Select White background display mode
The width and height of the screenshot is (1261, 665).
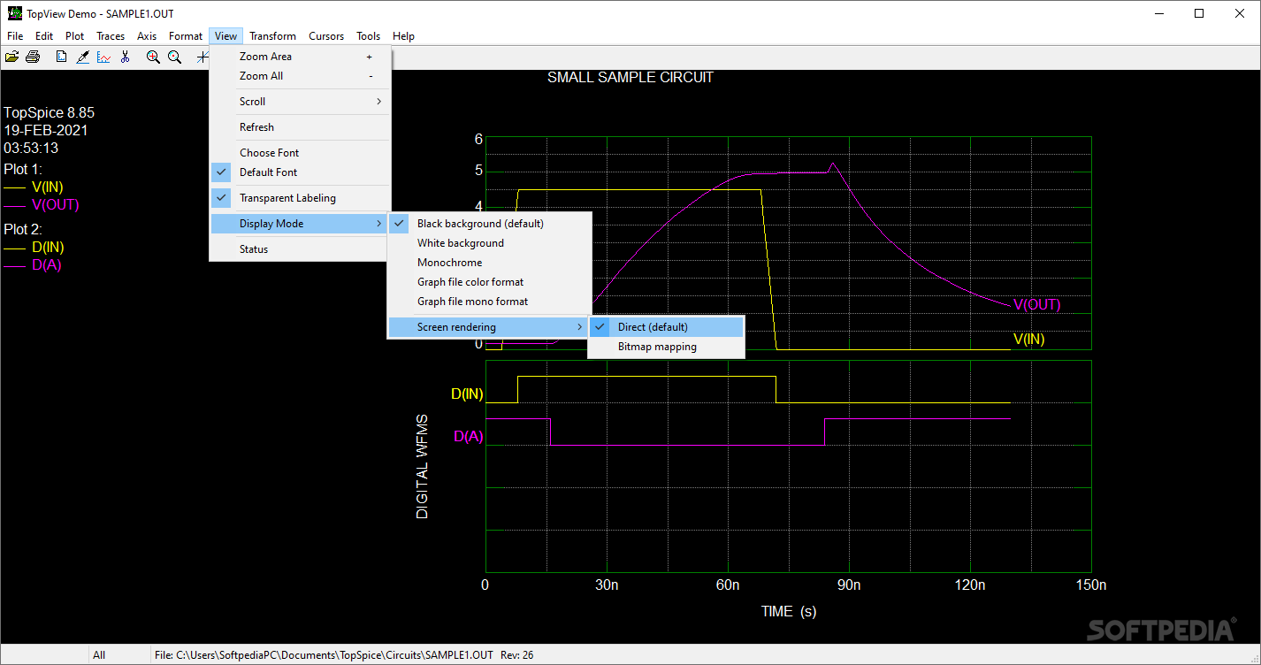489,243
